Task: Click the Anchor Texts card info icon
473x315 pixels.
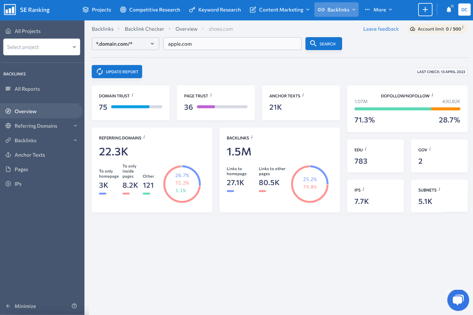Action: point(303,95)
